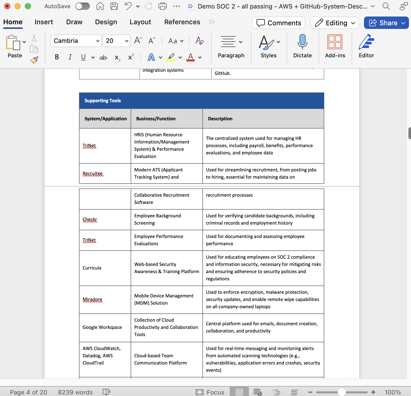Save the document with the floppy disk icon
The width and height of the screenshot is (411, 396).
114,6
